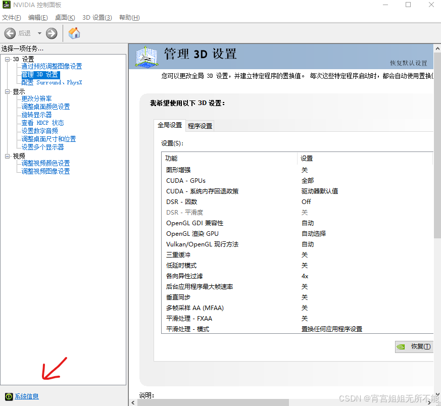Image resolution: width=441 pixels, height=406 pixels.
Task: Click the green system information icon
Action: 9,396
